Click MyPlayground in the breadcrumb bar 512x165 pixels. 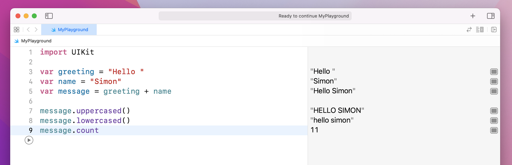point(36,41)
